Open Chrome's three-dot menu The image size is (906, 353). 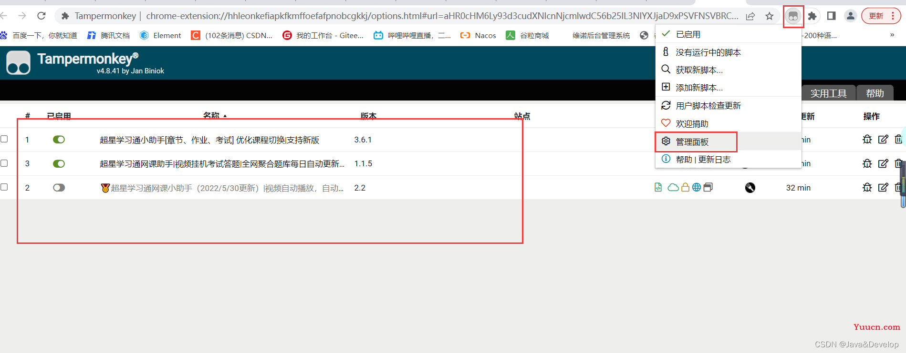893,16
